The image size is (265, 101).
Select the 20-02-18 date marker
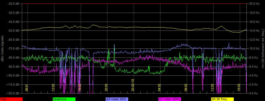click(133, 85)
